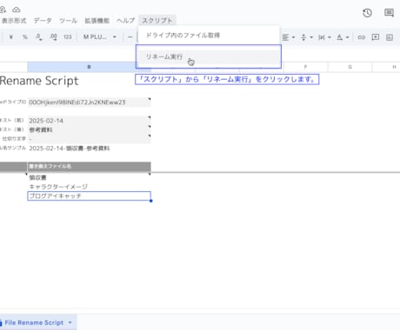This screenshot has width=400, height=330.
Task: Click the selected ブログアイキャッチ cell
Action: point(89,196)
